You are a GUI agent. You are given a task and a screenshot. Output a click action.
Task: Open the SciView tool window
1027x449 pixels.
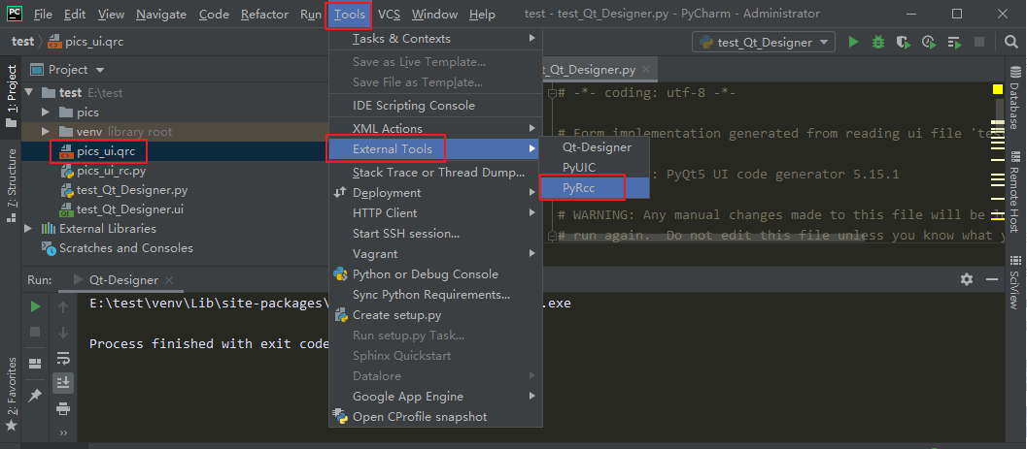tap(1014, 281)
